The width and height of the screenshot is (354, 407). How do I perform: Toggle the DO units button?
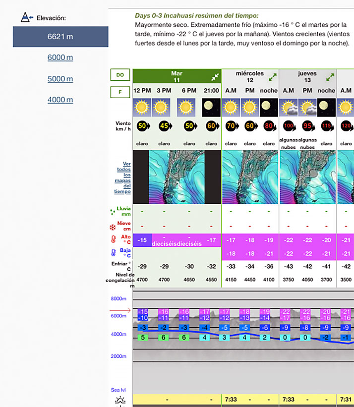(120, 75)
